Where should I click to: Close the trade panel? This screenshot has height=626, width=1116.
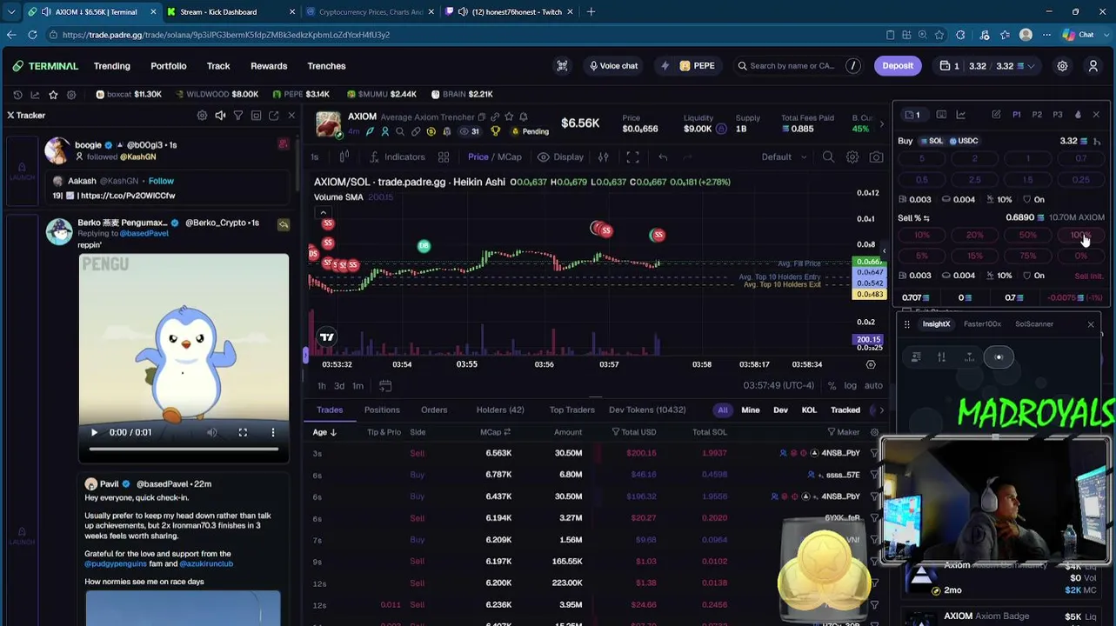[x=1096, y=115]
